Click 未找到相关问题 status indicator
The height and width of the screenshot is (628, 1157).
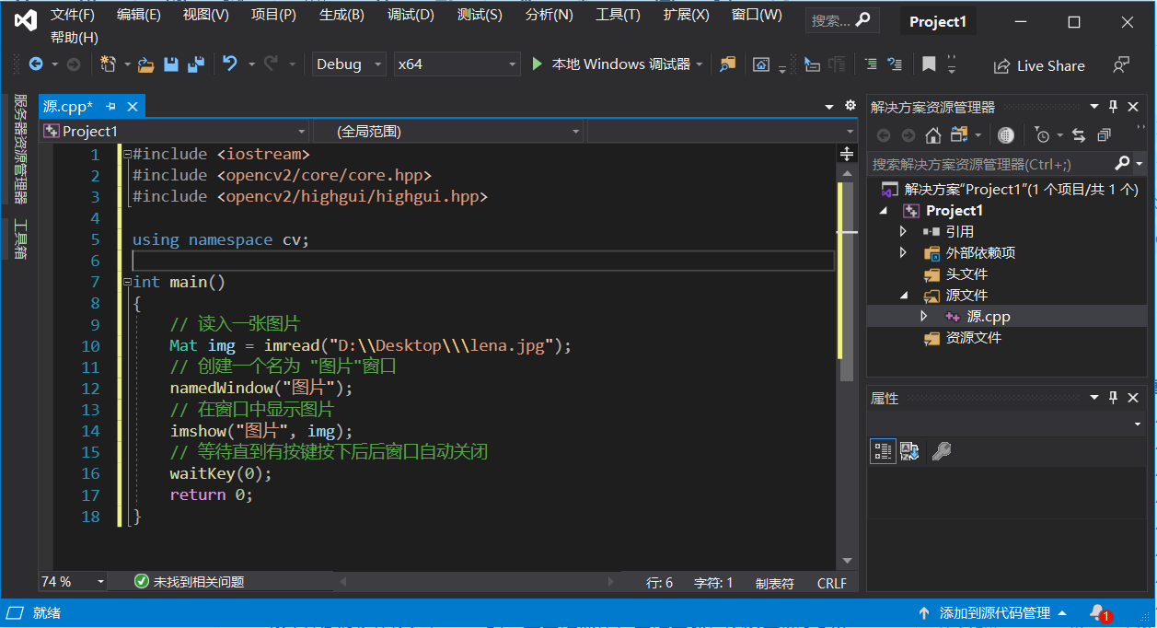(190, 582)
